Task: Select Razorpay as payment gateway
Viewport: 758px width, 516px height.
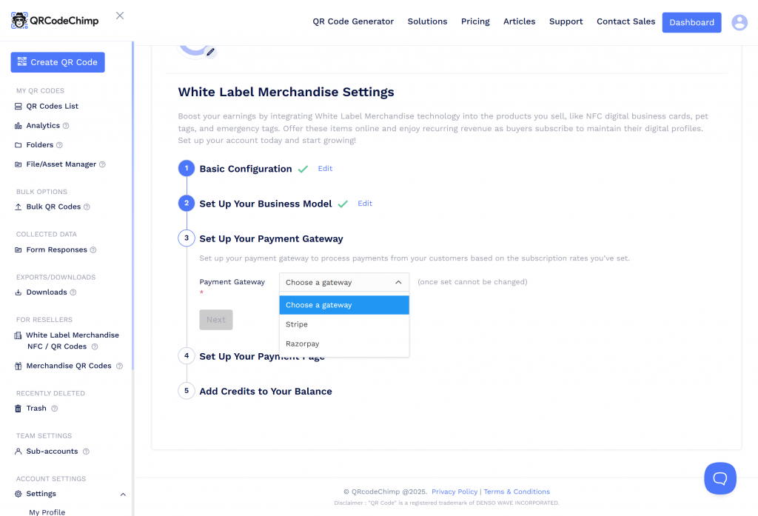Action: coord(302,344)
